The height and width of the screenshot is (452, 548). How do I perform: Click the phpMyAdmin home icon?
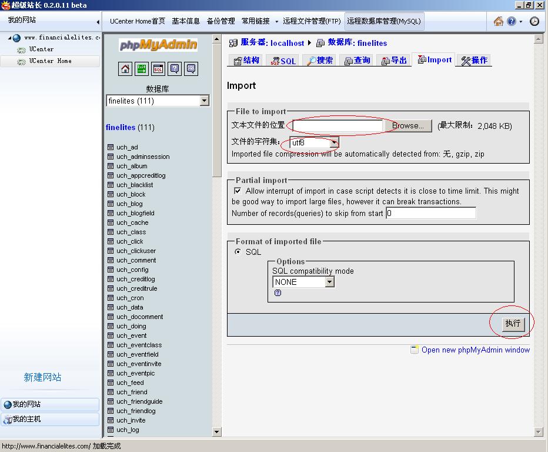click(x=125, y=69)
